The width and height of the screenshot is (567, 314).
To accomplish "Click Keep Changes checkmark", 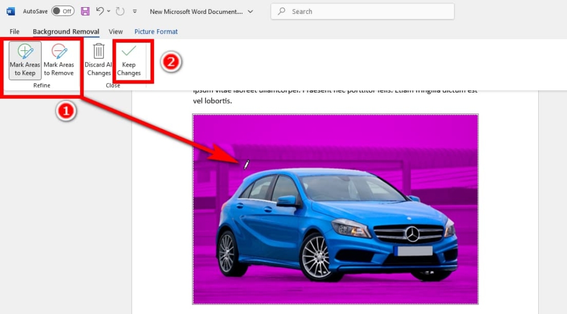I will (129, 60).
